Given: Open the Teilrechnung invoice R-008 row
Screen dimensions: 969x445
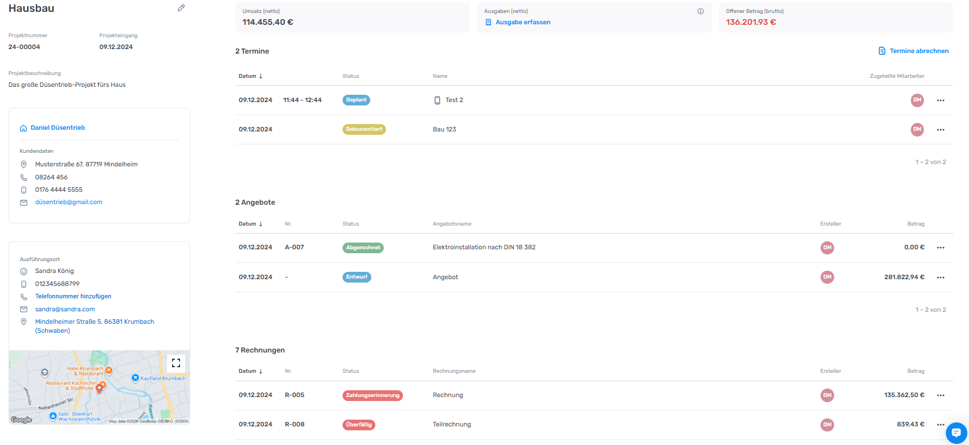Looking at the screenshot, I should click(x=451, y=425).
